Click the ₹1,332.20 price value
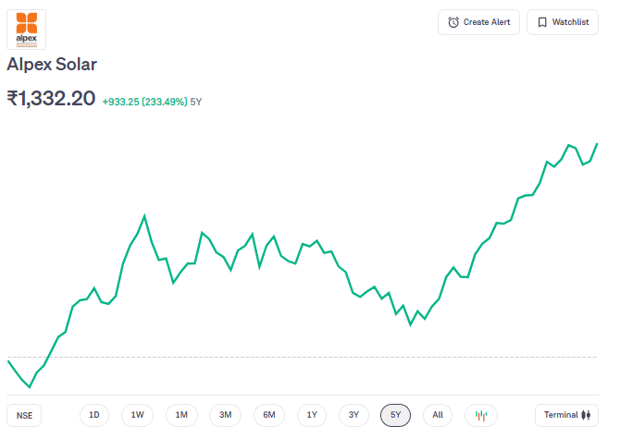The height and width of the screenshot is (438, 620). click(x=51, y=98)
